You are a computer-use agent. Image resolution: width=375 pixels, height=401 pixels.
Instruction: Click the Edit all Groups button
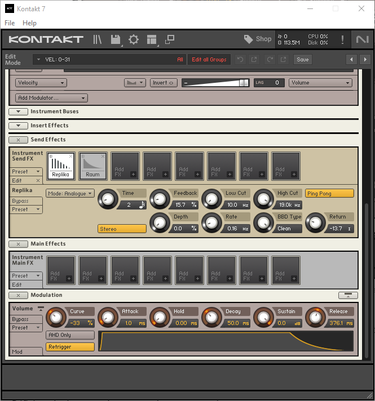point(209,59)
